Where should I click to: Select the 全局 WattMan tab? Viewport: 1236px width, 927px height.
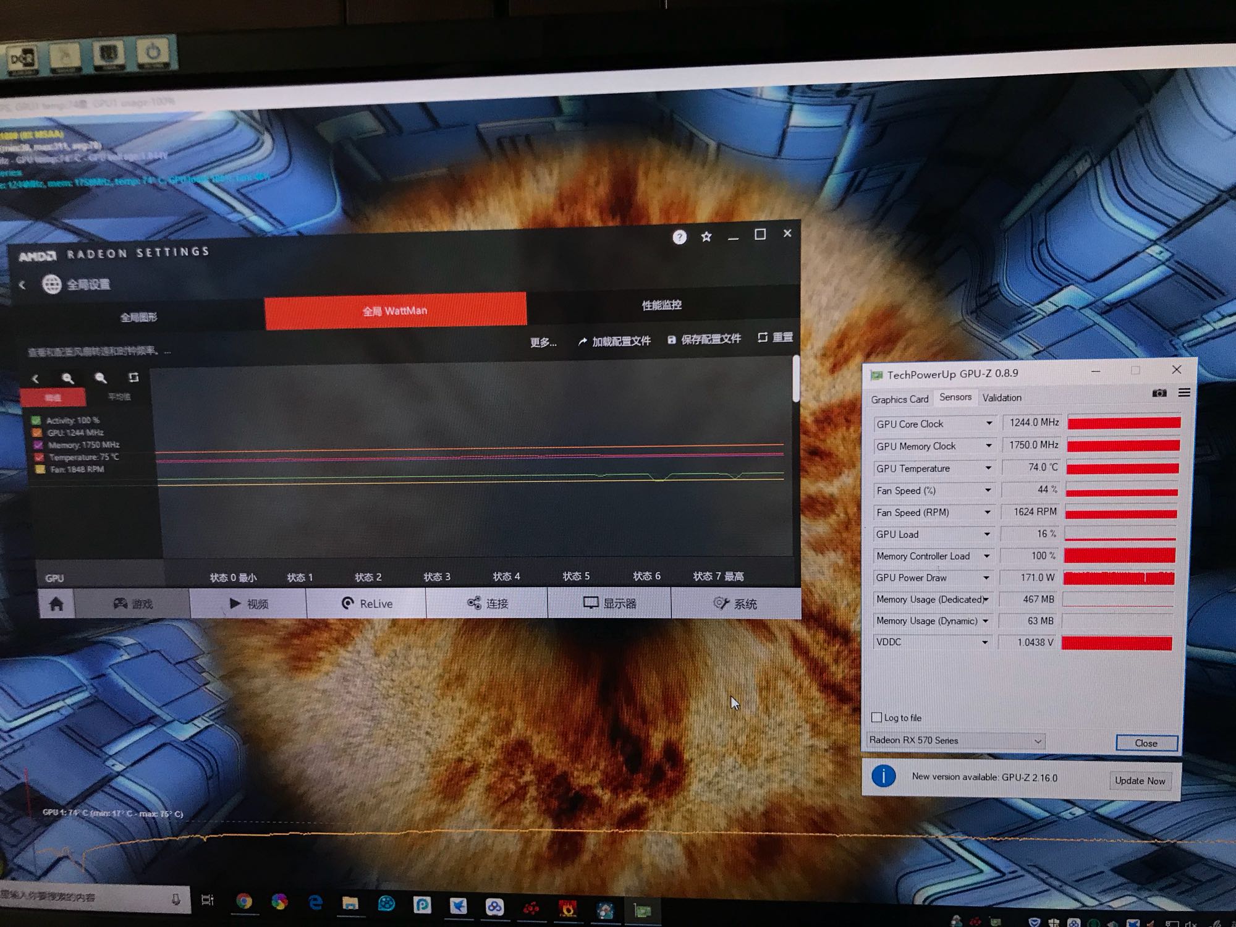point(396,310)
